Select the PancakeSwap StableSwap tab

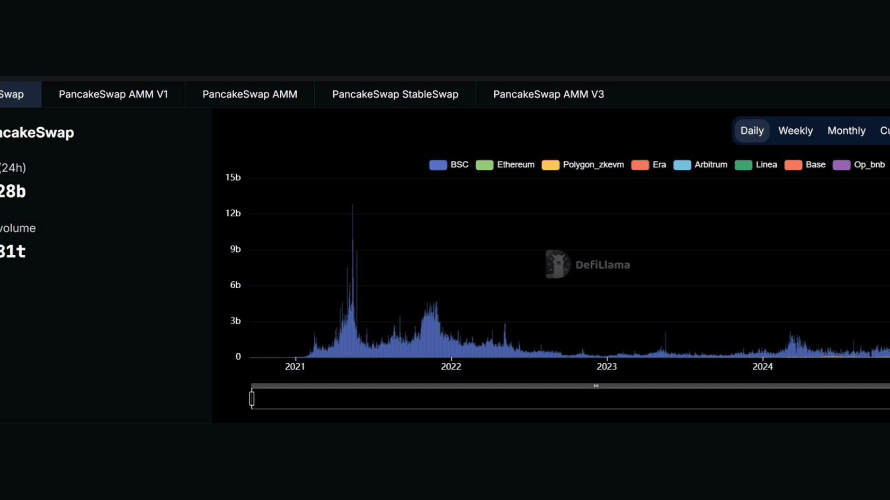tap(395, 94)
